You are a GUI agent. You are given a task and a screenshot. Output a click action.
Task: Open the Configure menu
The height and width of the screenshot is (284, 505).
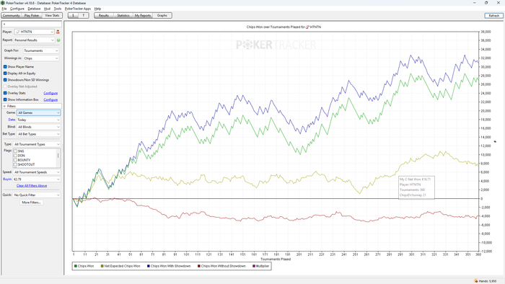[17, 9]
